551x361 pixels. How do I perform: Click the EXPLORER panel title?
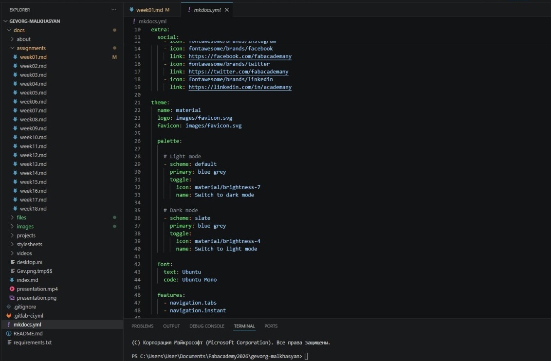[x=19, y=10]
